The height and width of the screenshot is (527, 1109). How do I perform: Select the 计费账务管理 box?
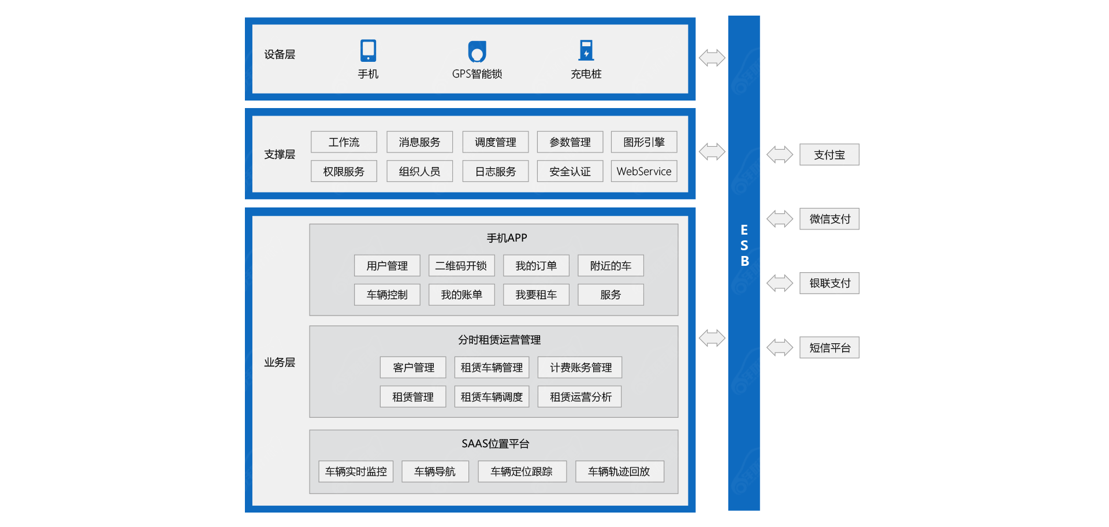point(580,368)
